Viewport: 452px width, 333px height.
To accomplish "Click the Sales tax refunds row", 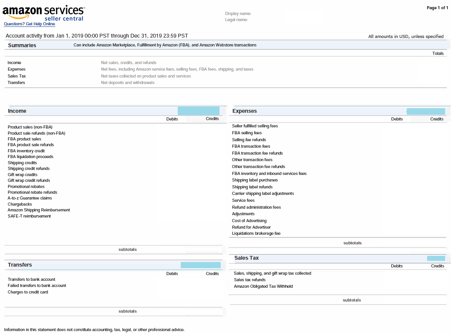I will 250,280.
